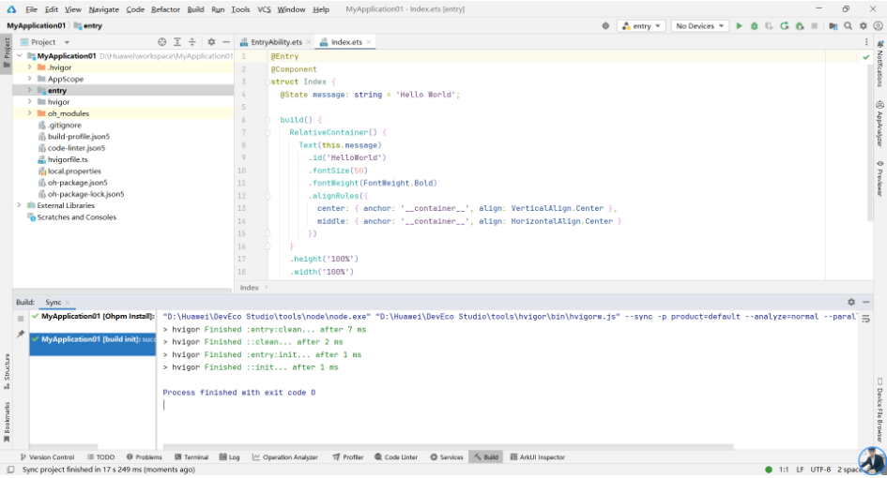Screen dimensions: 887x478
Task: Select the Sync tab in Build panel
Action: point(54,303)
